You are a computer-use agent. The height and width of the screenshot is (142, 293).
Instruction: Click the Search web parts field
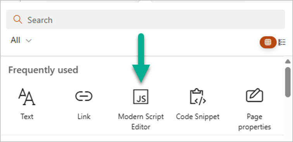pyautogui.click(x=146, y=19)
